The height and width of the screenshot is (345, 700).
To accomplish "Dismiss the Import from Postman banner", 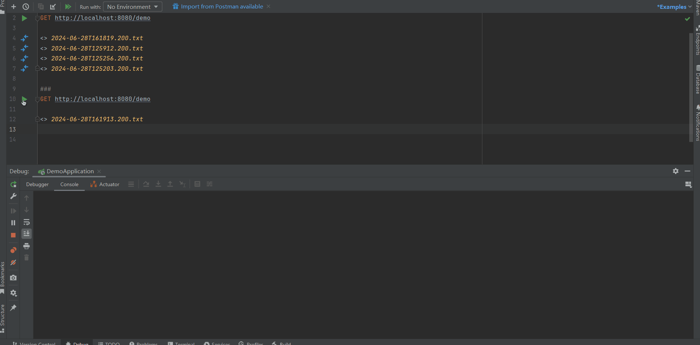I will (268, 6).
